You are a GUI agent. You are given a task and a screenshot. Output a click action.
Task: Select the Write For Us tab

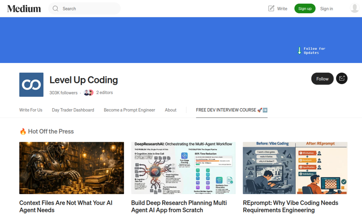pos(31,110)
